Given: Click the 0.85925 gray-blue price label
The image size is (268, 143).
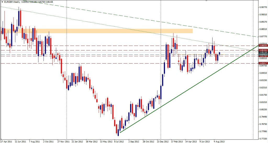Looking at the screenshot, I should point(263,54).
